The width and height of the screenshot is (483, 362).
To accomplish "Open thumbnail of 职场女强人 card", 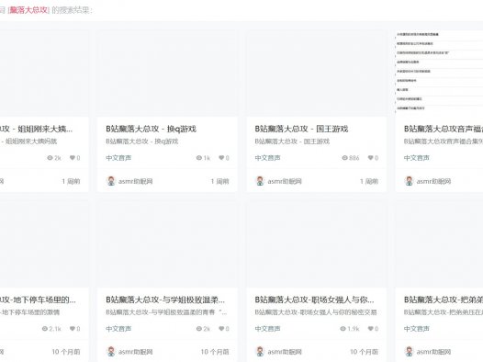I will [317, 244].
